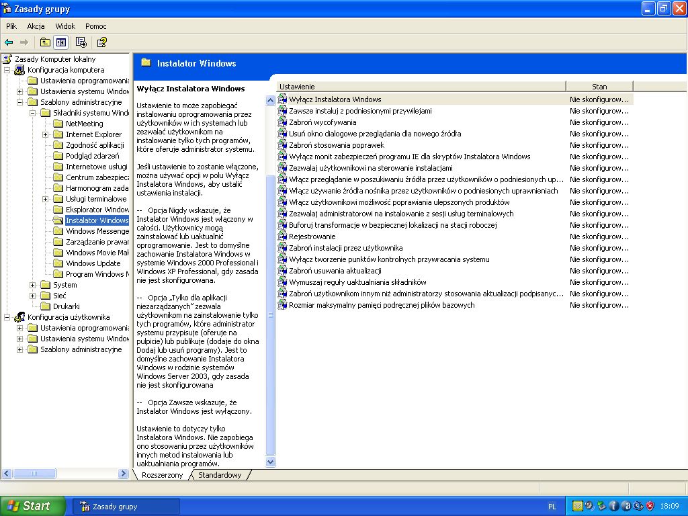Viewport: 688px width, 516px height.
Task: Switch to the Standardowy tab
Action: coord(220,475)
